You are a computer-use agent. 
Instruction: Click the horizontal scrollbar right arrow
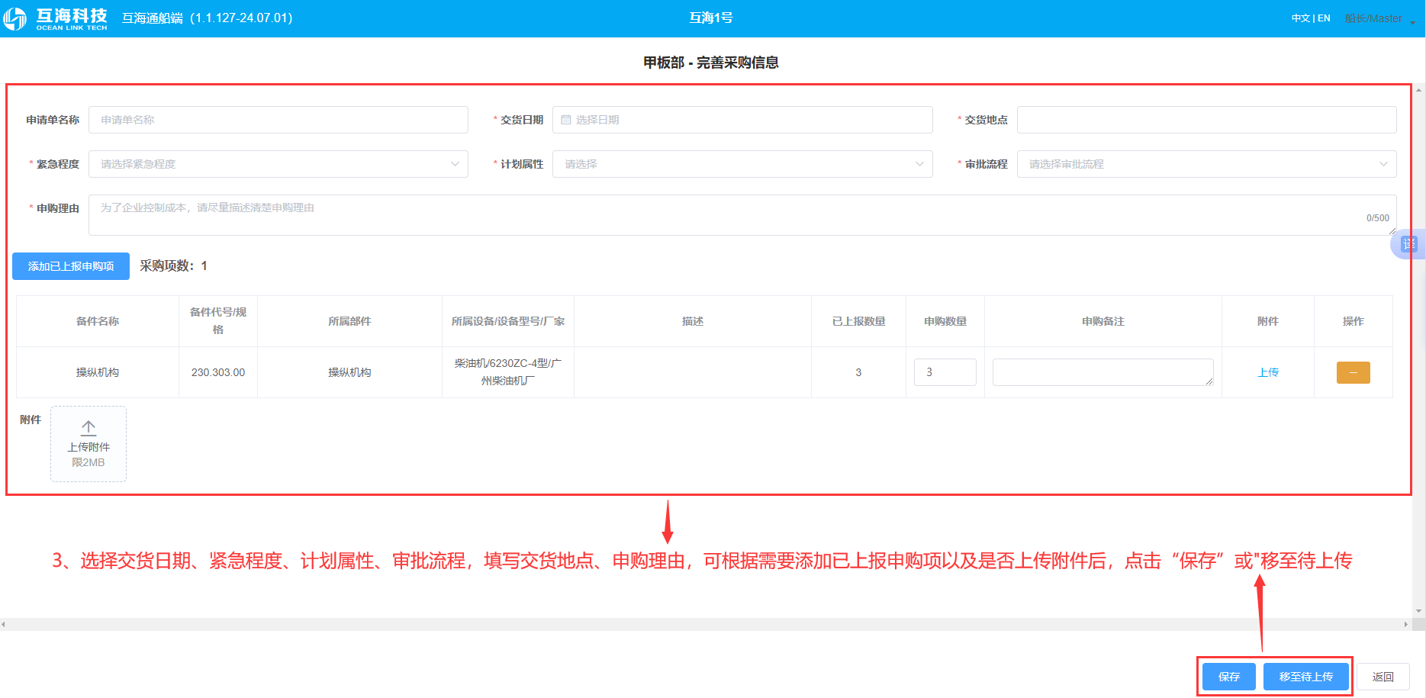[1406, 624]
